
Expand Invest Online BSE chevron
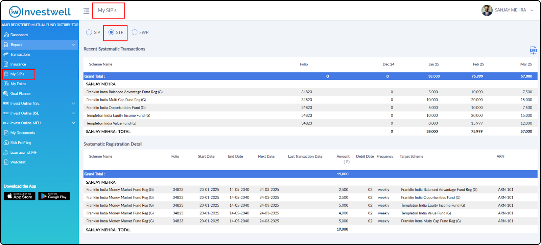pos(73,113)
